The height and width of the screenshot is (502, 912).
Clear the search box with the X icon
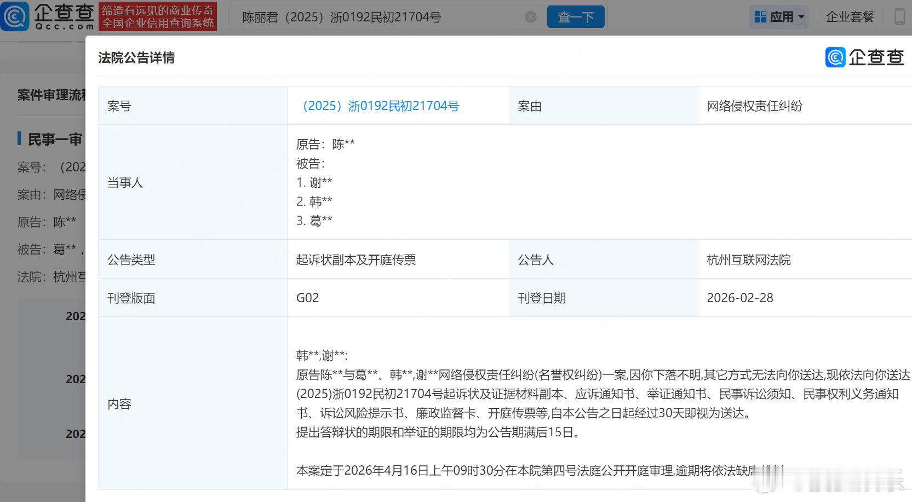(x=530, y=17)
